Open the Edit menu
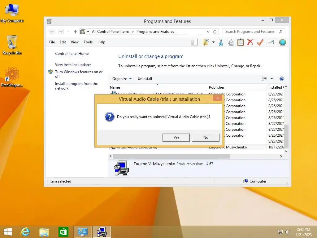Viewport: 317px width, 238px height. [63, 42]
